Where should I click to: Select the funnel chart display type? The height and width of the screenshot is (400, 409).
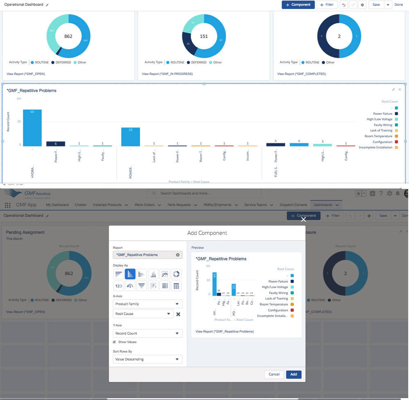click(x=142, y=286)
